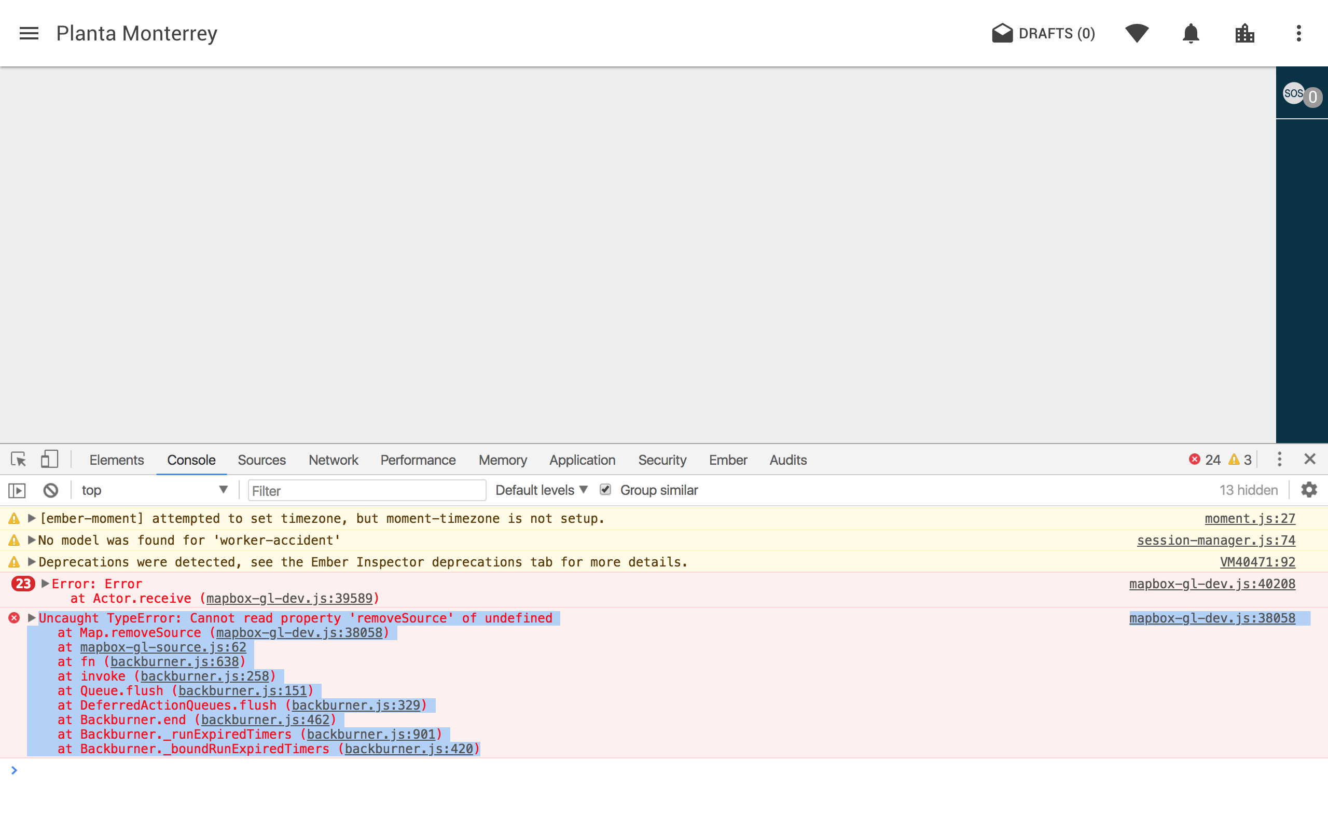Switch to the Network tab
The image size is (1328, 830).
(333, 460)
